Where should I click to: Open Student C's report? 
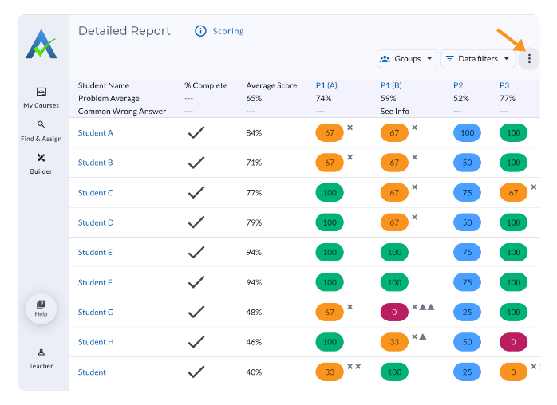[x=96, y=193]
